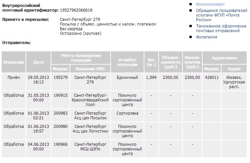This screenshot has width=250, height=163.
Task: Click the Адресовано column header
Action: tap(225, 58)
